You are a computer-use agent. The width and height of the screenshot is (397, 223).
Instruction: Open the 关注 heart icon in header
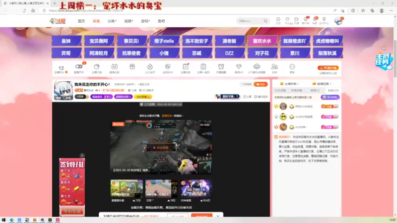[287, 19]
